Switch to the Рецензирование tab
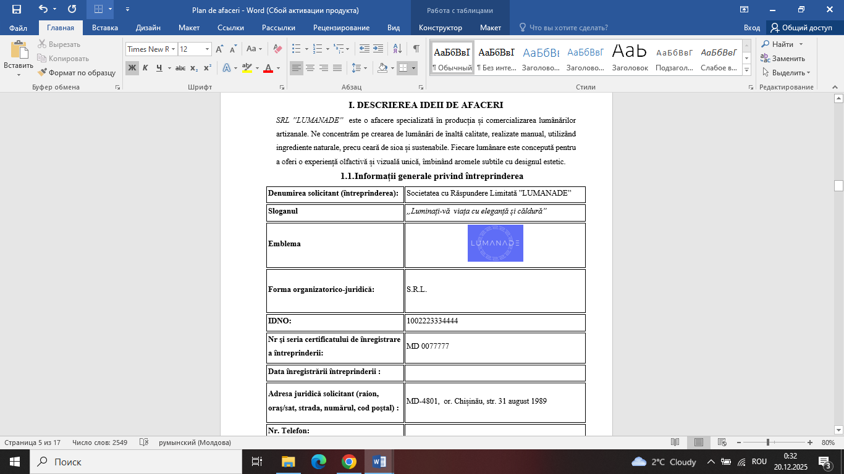The width and height of the screenshot is (844, 474). pos(341,28)
